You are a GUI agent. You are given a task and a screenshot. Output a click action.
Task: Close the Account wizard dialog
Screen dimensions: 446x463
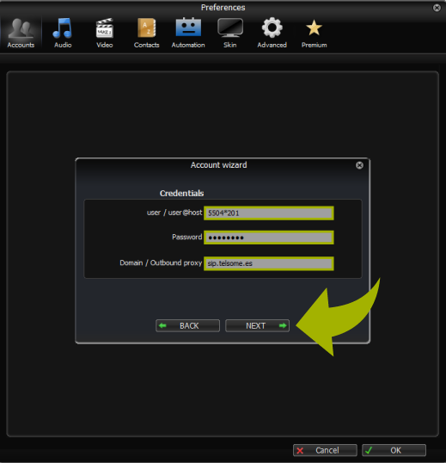click(x=359, y=165)
